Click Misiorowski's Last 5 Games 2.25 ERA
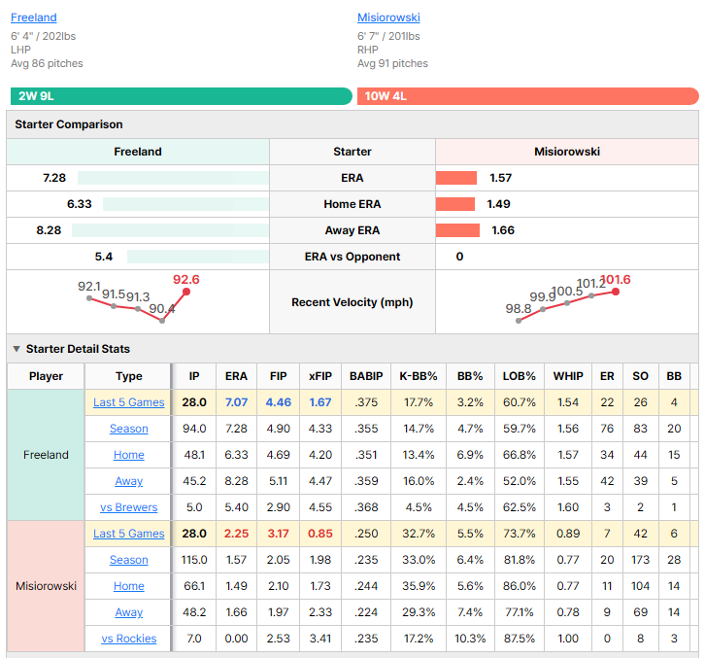 click(236, 534)
